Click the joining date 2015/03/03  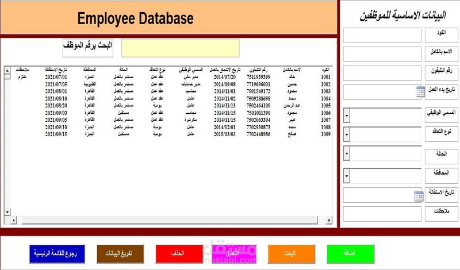pos(224,134)
